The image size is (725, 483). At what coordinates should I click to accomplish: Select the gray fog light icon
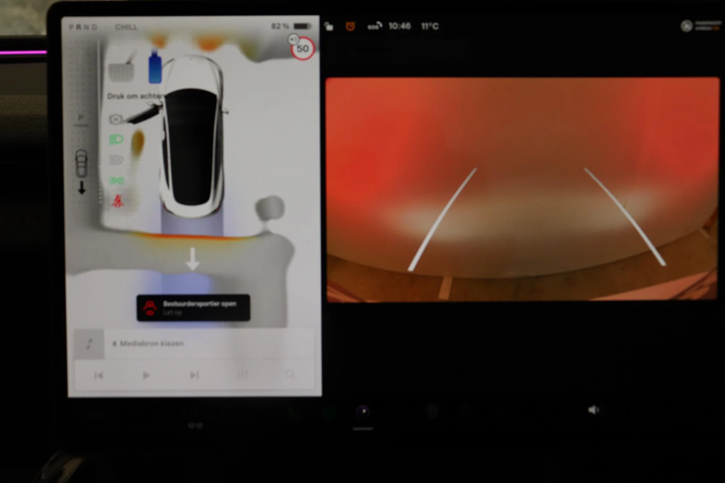coord(117,160)
